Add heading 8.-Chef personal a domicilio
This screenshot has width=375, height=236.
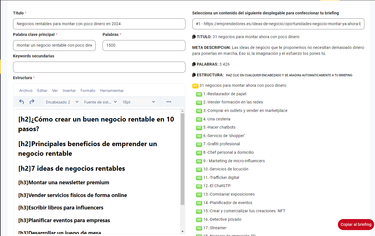pyautogui.click(x=228, y=152)
